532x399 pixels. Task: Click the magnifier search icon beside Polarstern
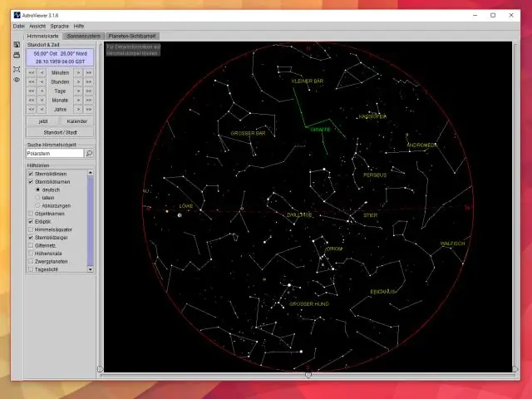(89, 154)
